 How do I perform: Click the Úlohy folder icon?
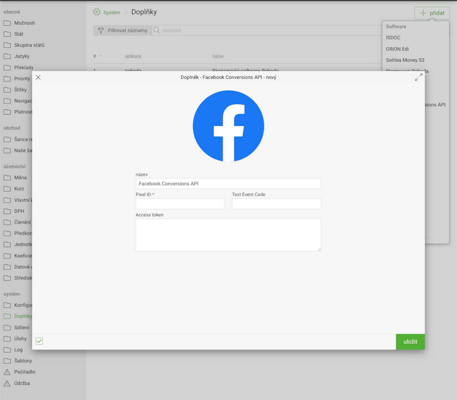[x=7, y=339]
